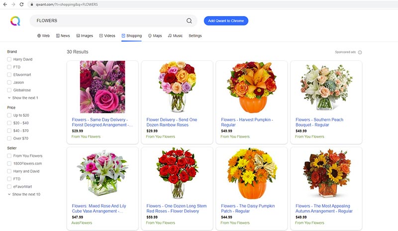
Task: Check the Harry David brand checkbox
Action: [x=9, y=60]
